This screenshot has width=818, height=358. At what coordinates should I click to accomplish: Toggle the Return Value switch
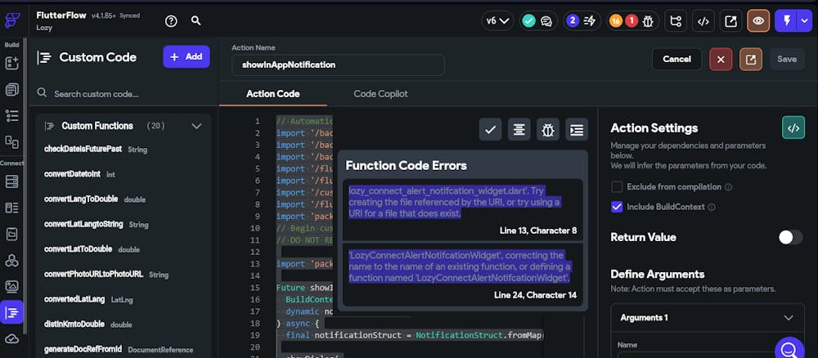(789, 237)
